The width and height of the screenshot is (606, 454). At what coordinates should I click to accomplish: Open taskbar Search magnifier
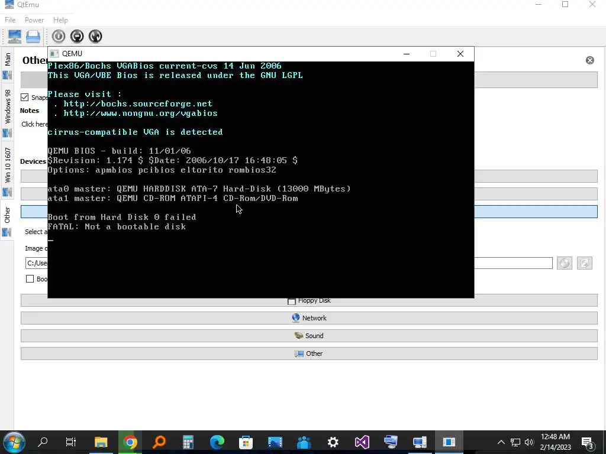pos(43,442)
